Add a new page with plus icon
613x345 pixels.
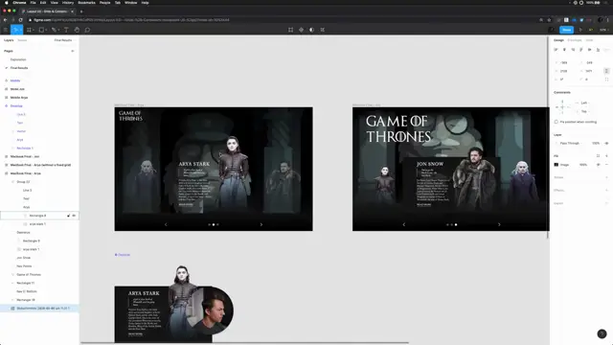(73, 51)
